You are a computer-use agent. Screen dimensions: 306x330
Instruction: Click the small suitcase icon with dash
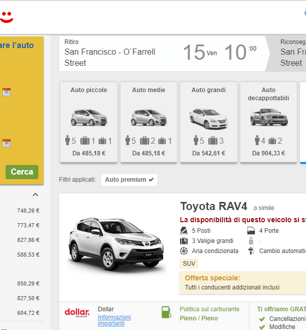coord(251,241)
